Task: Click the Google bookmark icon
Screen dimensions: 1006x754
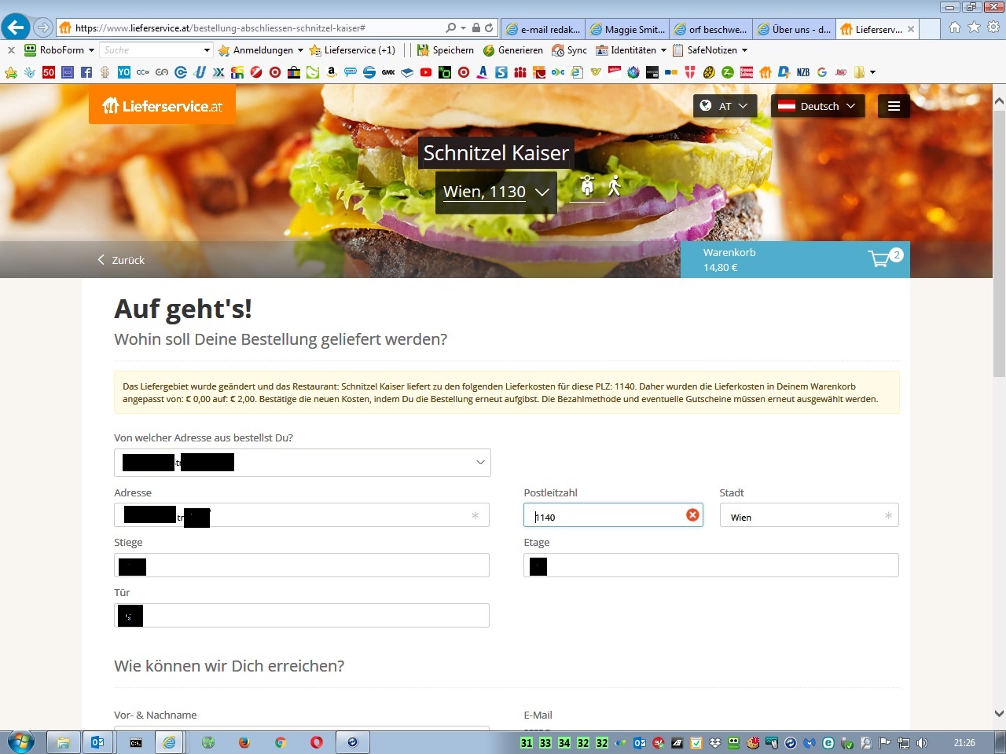Action: (822, 72)
